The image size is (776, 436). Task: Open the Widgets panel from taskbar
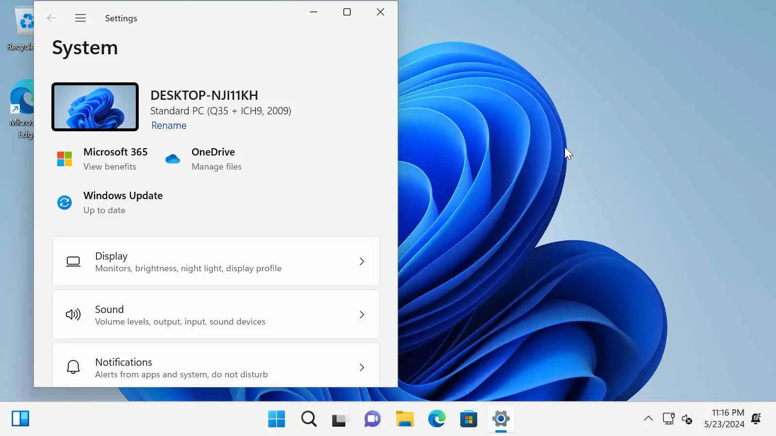point(20,419)
